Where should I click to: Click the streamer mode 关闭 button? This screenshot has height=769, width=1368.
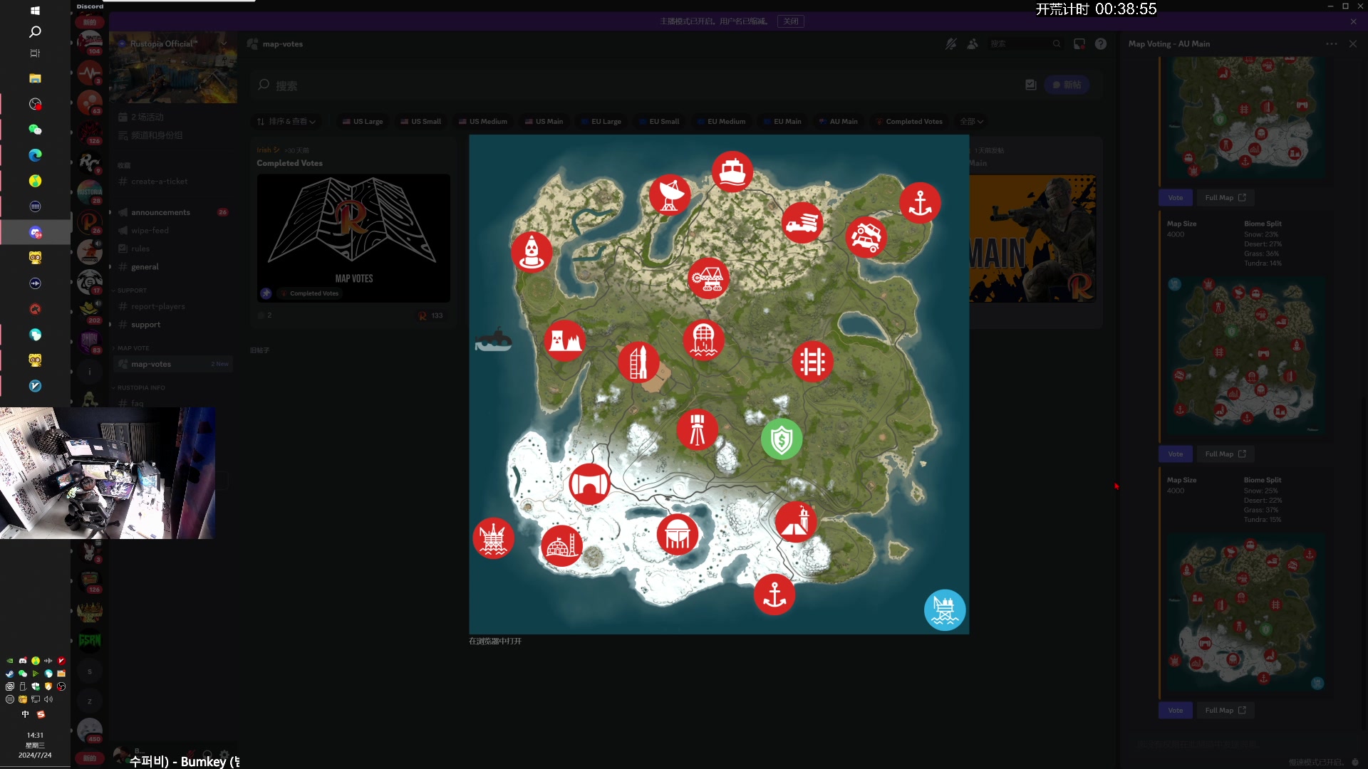(x=790, y=21)
